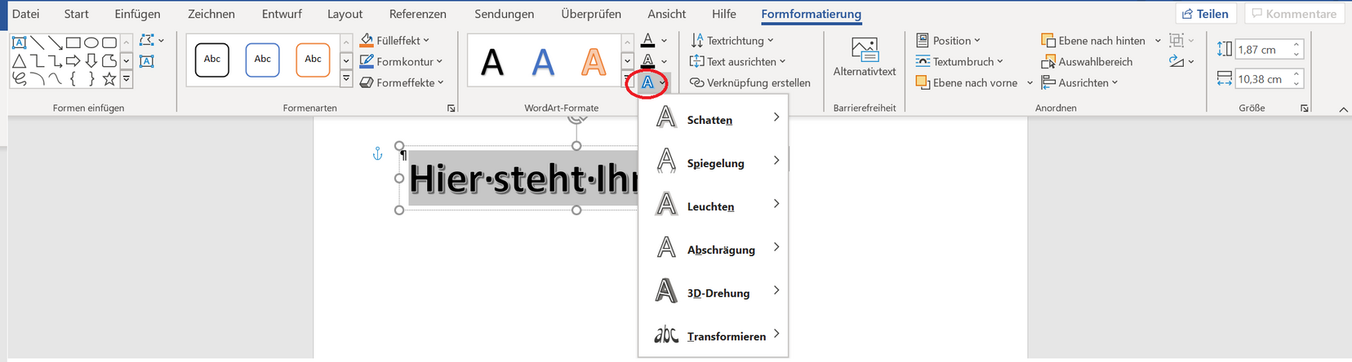Screen dimensions: 1352x362
Task: Pick the scribble freeform shape
Action: click(x=19, y=79)
